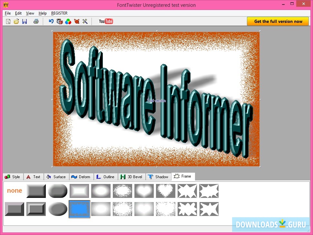Select bottom-row dark gray oval frame
This screenshot has width=313, height=235.
(58, 209)
